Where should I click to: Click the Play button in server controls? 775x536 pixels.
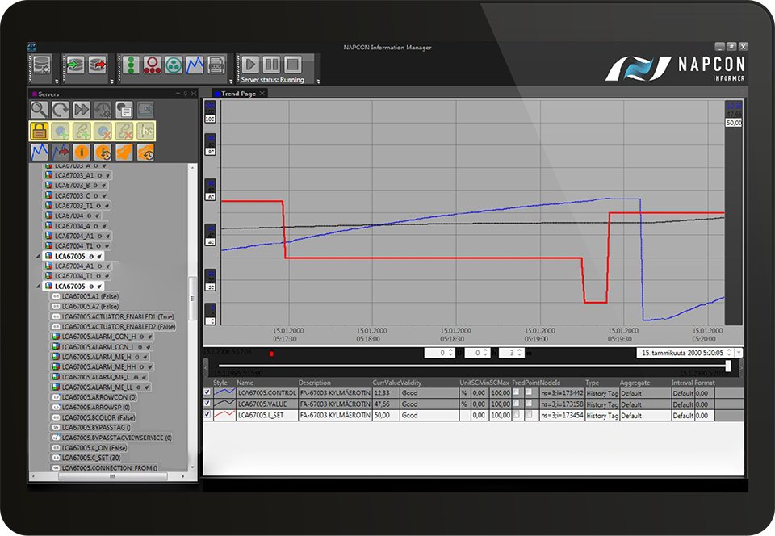[250, 65]
